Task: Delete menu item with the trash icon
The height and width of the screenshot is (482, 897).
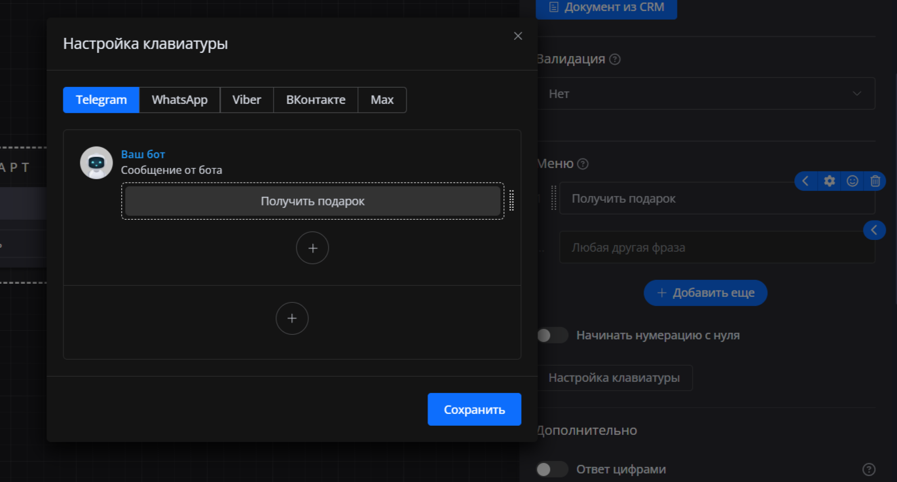Action: [875, 181]
